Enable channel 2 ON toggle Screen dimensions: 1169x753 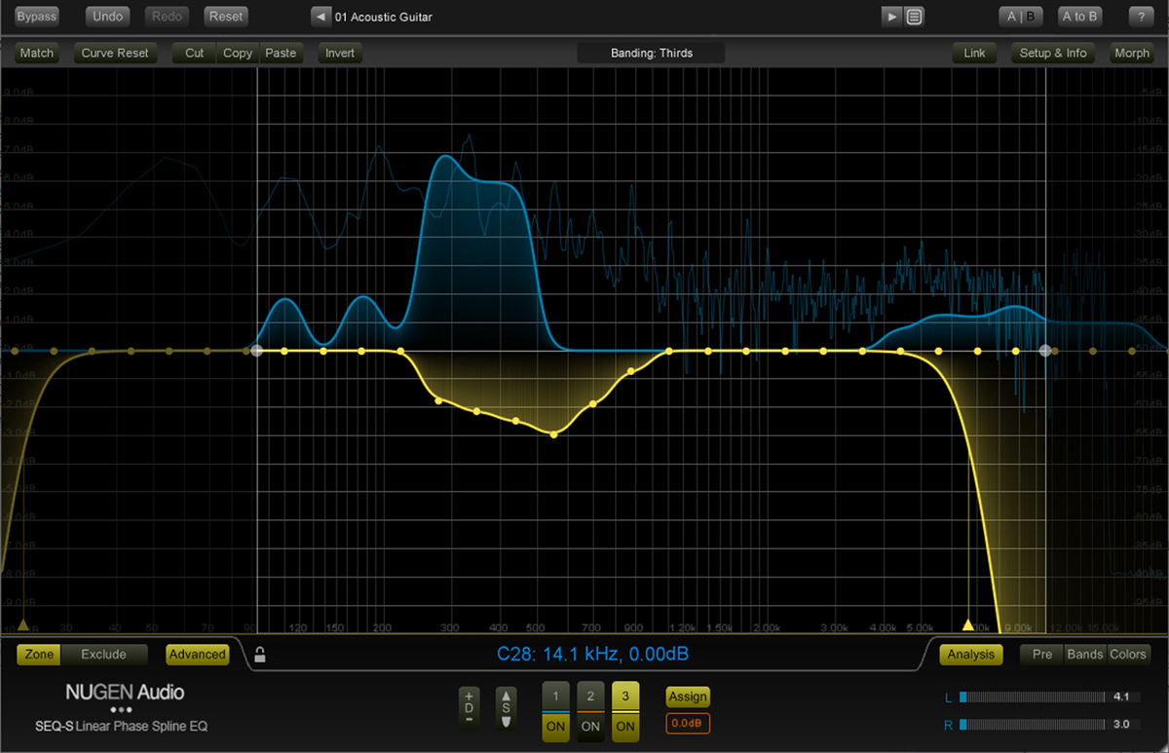[590, 725]
